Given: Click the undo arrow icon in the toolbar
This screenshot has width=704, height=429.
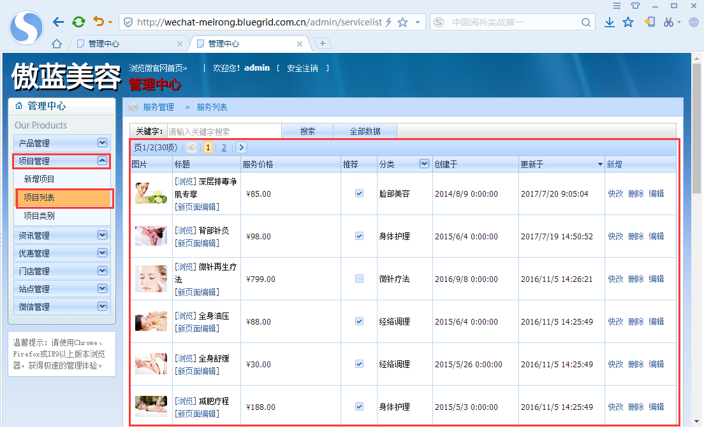Looking at the screenshot, I should (97, 21).
